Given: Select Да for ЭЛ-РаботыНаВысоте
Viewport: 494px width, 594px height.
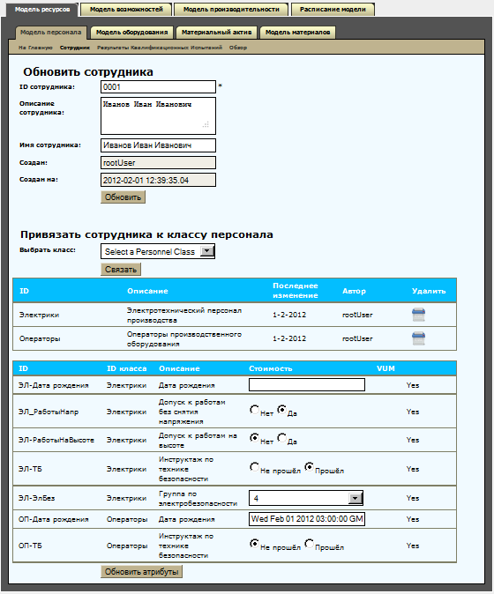Looking at the screenshot, I should (x=281, y=438).
